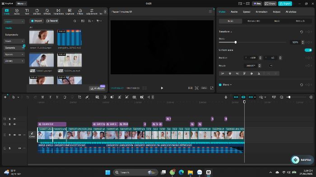
Task: Toggle visibility of the main video track
Action: [x=14, y=135]
